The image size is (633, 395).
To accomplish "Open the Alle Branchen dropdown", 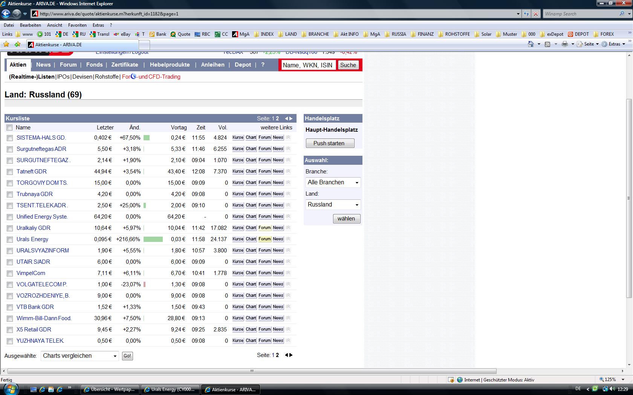I will 333,182.
